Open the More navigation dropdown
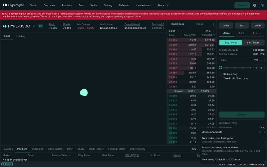Screen dimensions: 267x167 [163, 5]
